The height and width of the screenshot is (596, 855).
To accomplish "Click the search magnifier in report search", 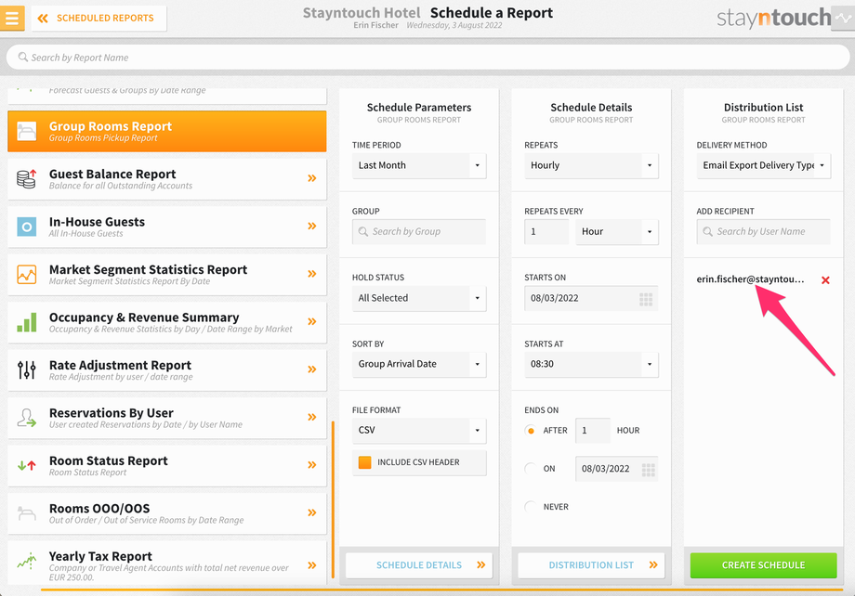I will [23, 57].
